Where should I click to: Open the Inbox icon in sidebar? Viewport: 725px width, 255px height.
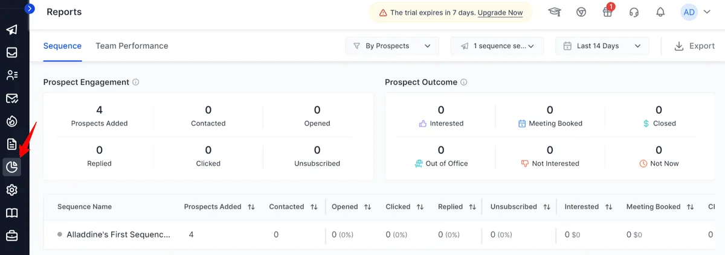coord(12,52)
